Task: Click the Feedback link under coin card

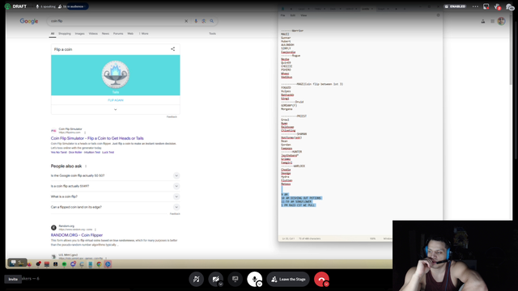Action: [172, 116]
